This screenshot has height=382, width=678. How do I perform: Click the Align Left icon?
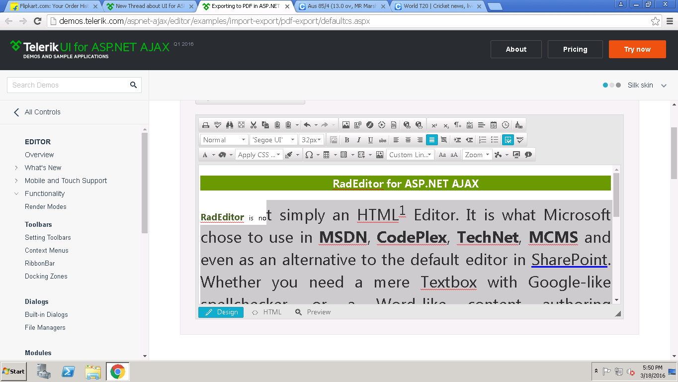coord(396,140)
